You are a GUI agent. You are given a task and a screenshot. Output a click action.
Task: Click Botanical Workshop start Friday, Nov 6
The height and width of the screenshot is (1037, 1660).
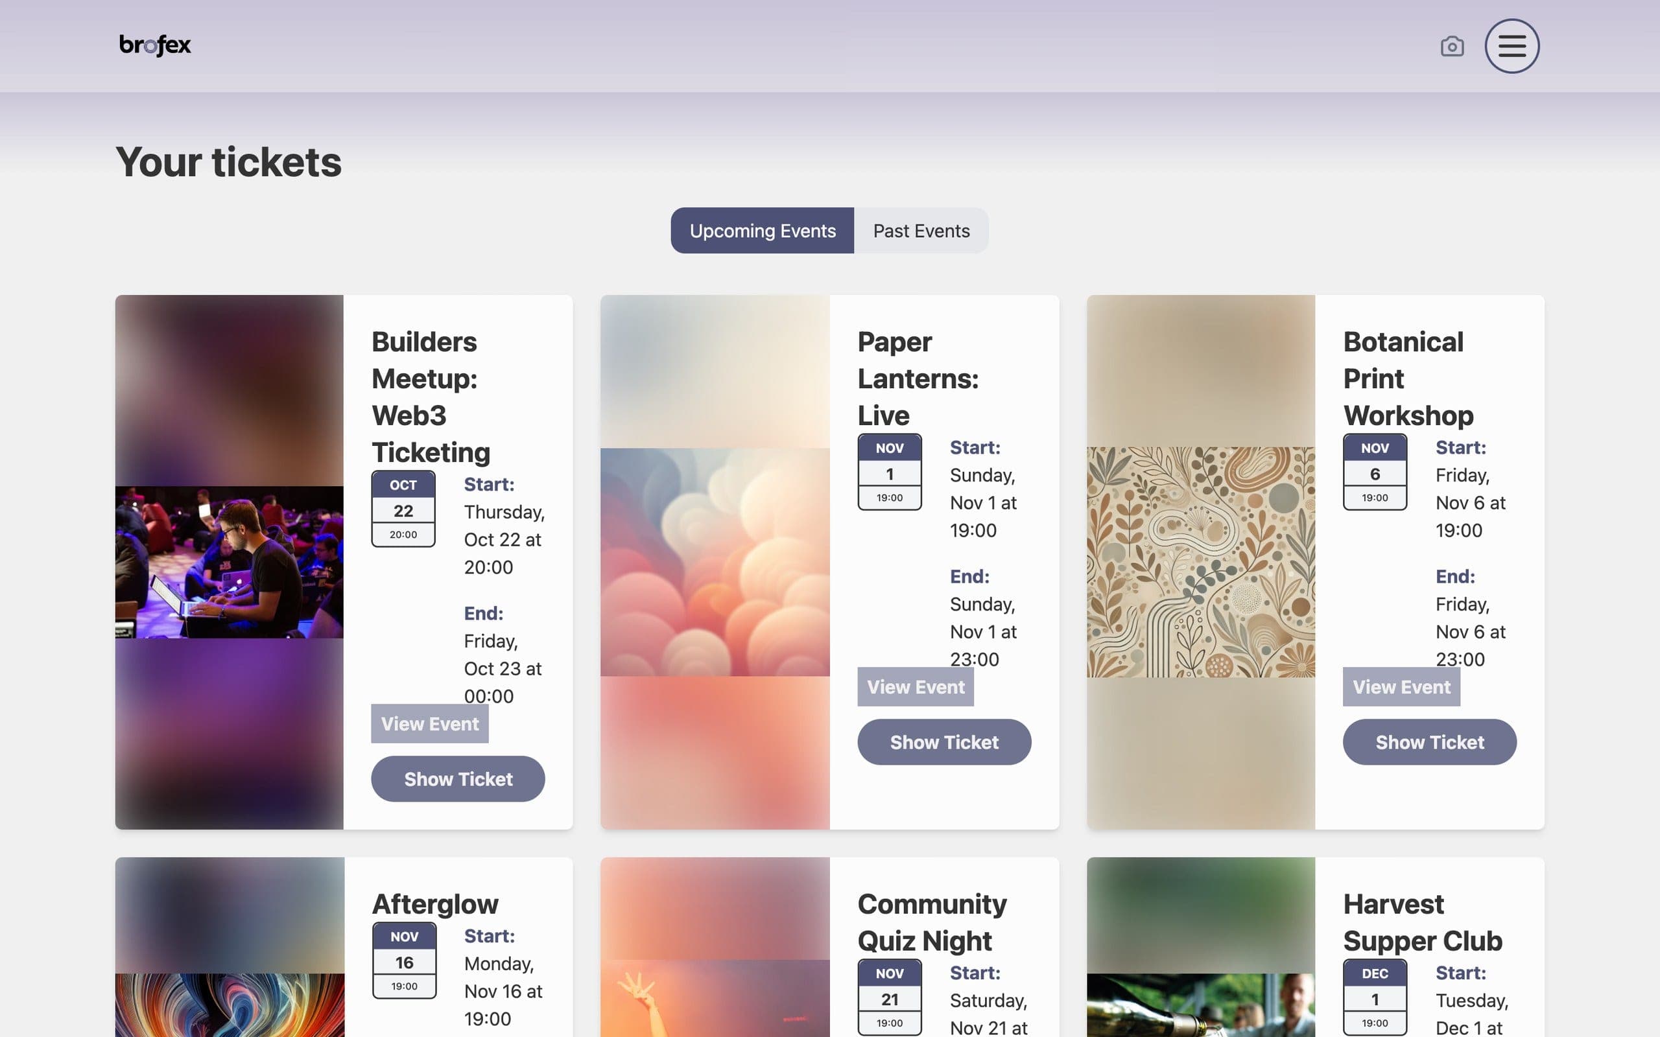[x=1470, y=503]
